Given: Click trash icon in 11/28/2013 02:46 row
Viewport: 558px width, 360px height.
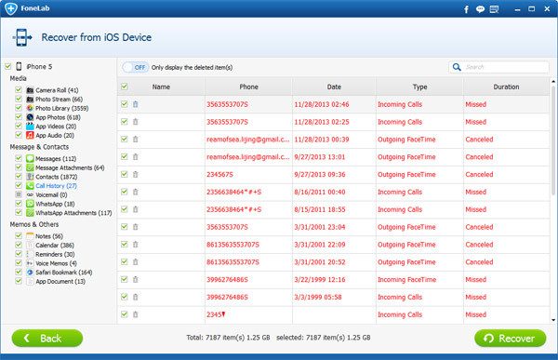Looking at the screenshot, I should pos(135,104).
